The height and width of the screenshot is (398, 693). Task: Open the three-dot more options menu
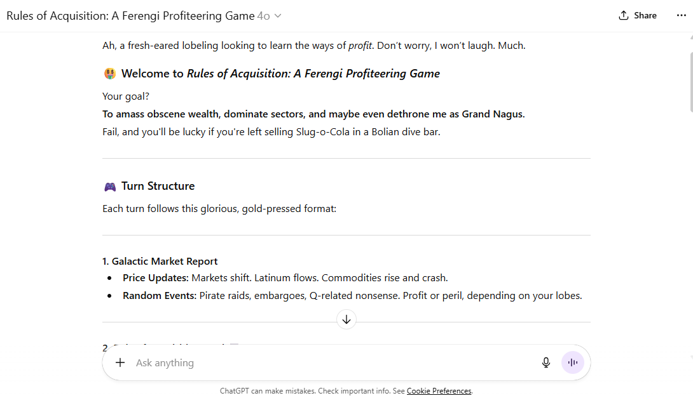tap(681, 16)
